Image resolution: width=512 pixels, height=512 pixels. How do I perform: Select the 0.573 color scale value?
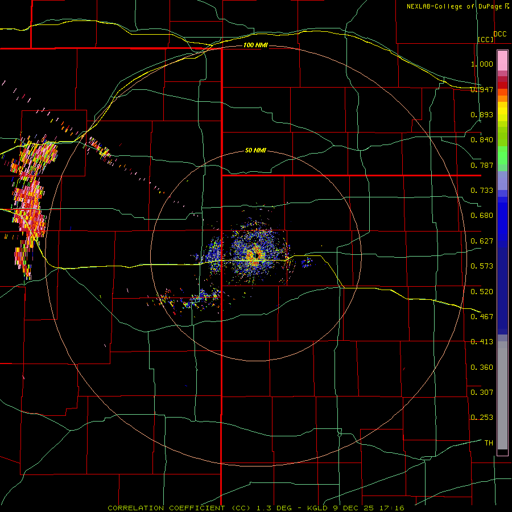pyautogui.click(x=482, y=266)
